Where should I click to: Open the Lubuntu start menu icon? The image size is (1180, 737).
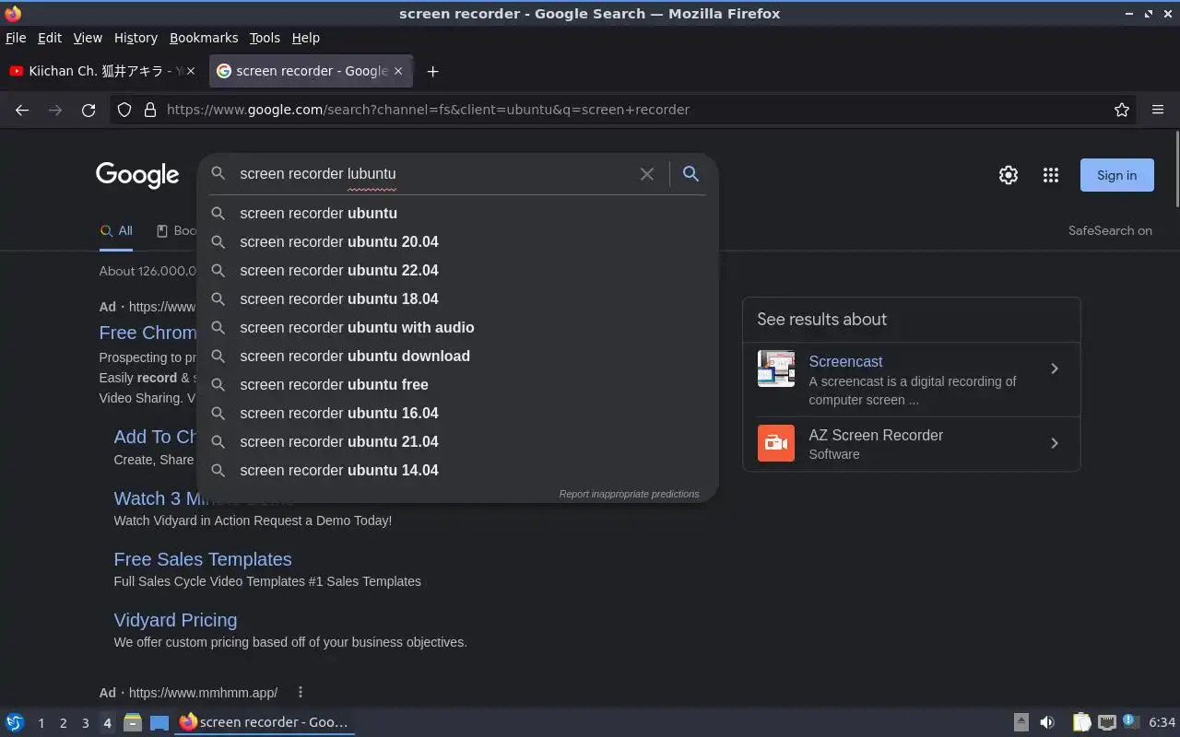[x=14, y=722]
